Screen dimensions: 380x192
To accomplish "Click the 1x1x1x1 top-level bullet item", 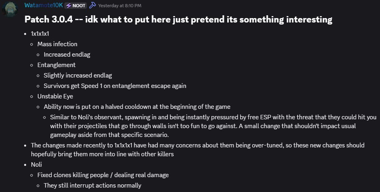I will point(40,33).
